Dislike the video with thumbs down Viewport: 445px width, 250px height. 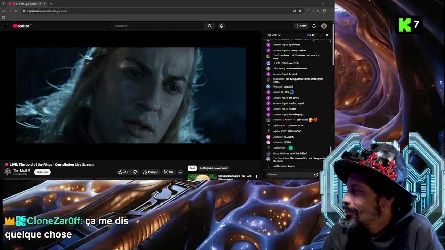pyautogui.click(x=135, y=172)
